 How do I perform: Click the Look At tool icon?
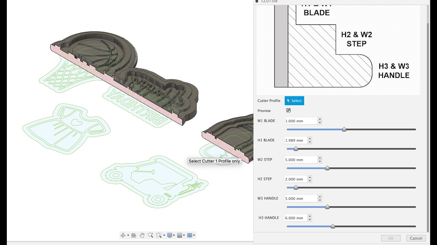(x=133, y=235)
